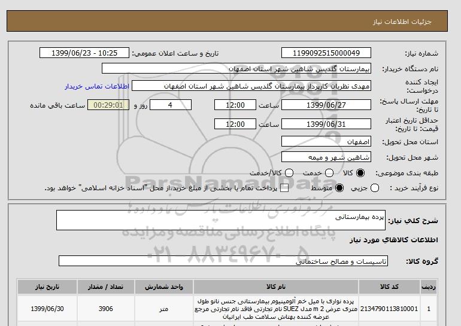Click the تعداد / مقدار column header
Screen dimensions: 461x326
click(x=105, y=287)
